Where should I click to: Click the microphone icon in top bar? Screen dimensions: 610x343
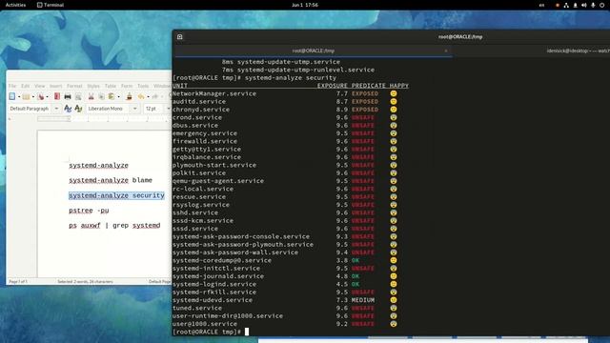(x=593, y=5)
